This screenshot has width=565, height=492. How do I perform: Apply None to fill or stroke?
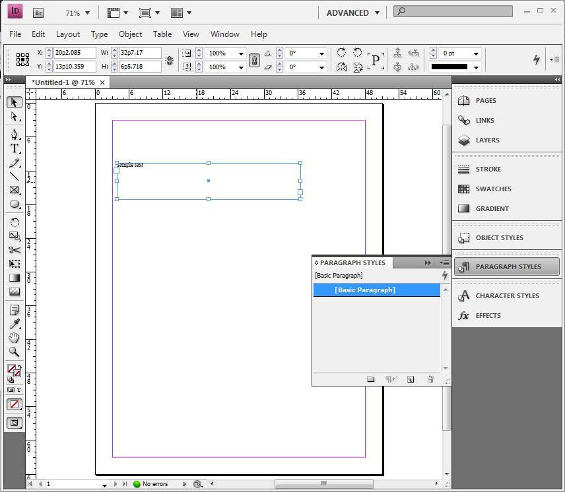pos(15,404)
